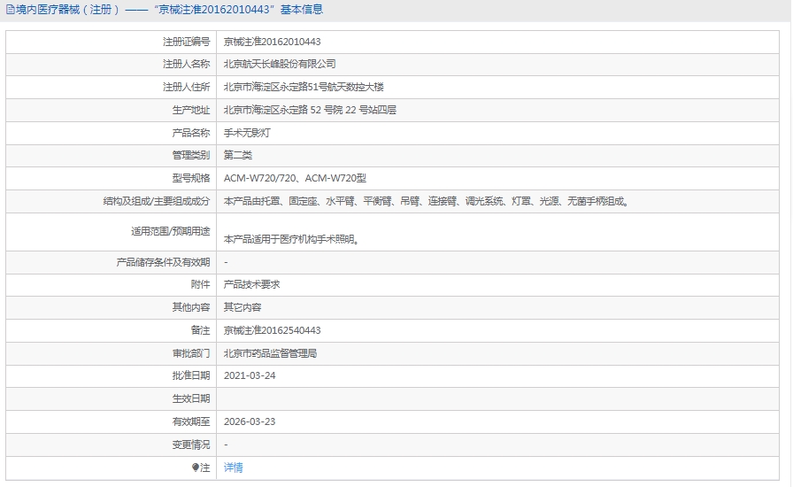Select the management category 第二类
The height and width of the screenshot is (487, 793).
[x=238, y=156]
